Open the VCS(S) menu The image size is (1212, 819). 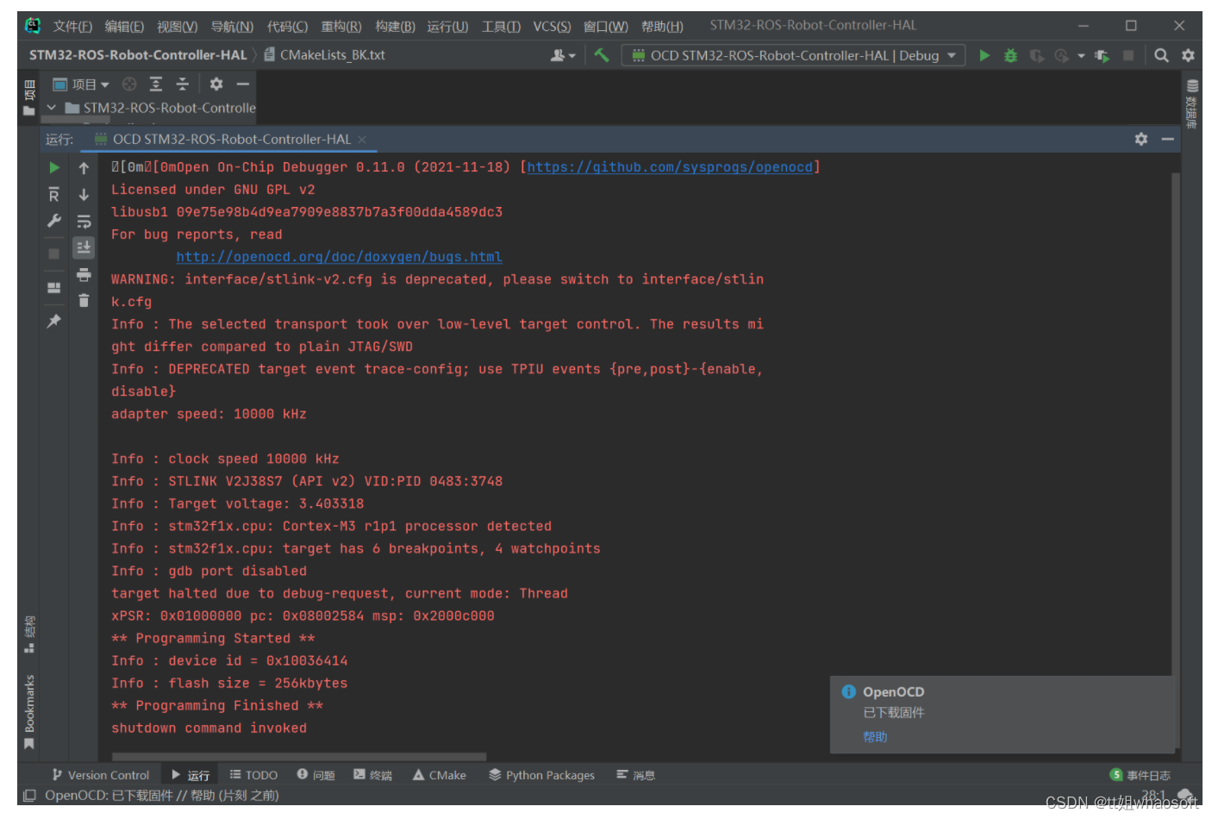552,27
